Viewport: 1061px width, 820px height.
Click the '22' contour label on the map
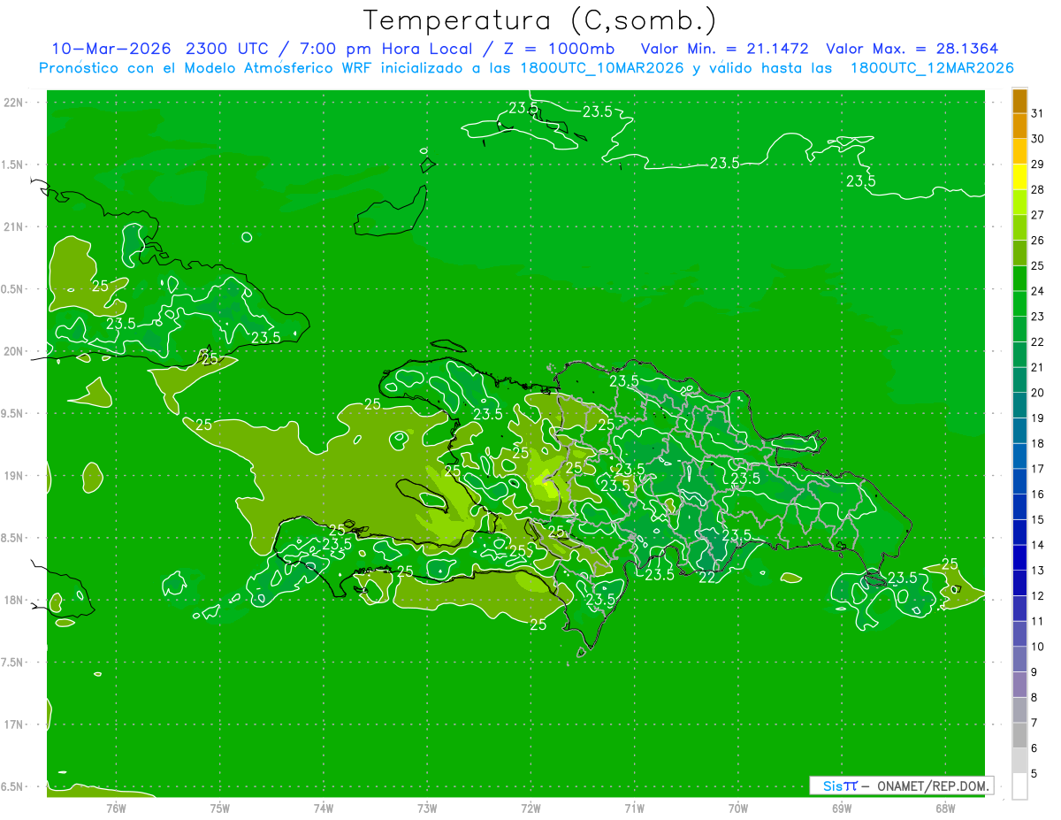pos(707,578)
